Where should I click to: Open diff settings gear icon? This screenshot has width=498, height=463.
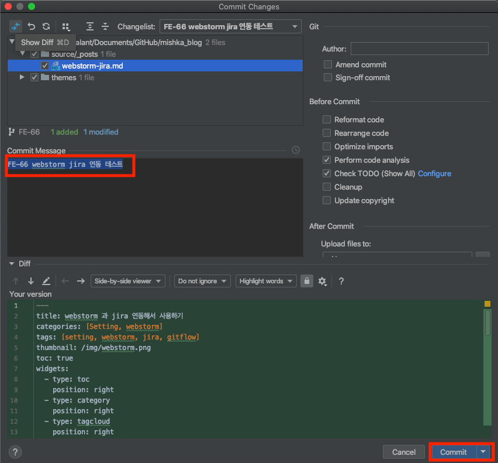coord(322,281)
